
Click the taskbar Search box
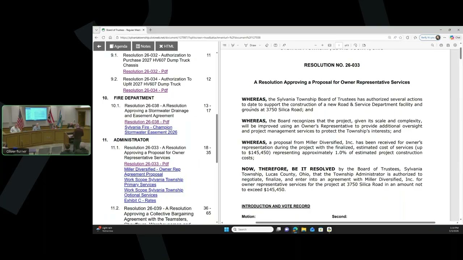(252, 229)
